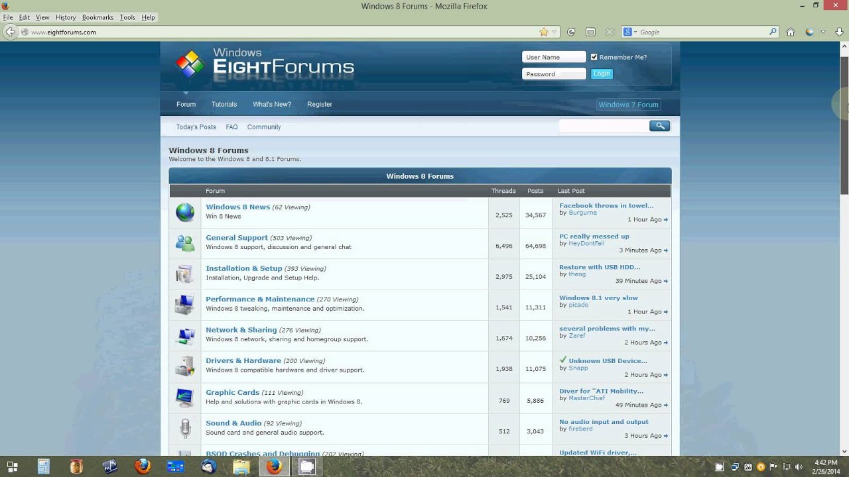Click the Performance & Maintenance forum icon
This screenshot has width=849, height=477.
[185, 305]
